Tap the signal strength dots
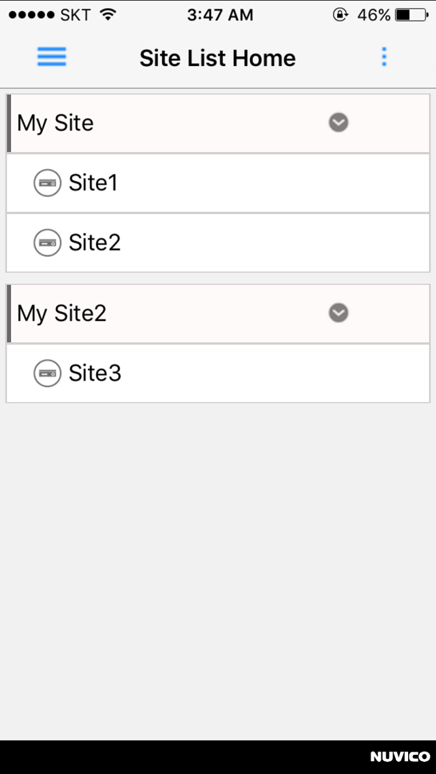 click(x=32, y=15)
